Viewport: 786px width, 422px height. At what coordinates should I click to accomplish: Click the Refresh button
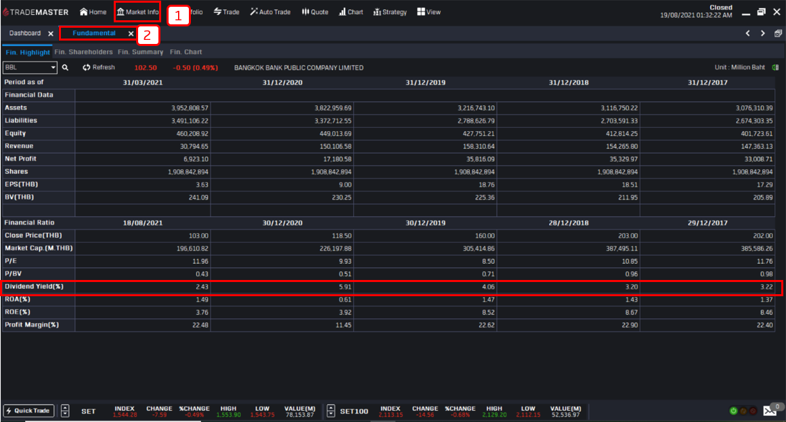tap(99, 68)
